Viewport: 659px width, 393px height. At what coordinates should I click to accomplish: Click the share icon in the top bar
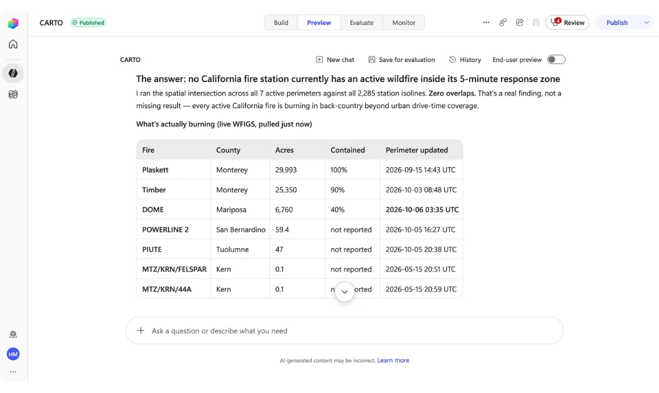(520, 23)
